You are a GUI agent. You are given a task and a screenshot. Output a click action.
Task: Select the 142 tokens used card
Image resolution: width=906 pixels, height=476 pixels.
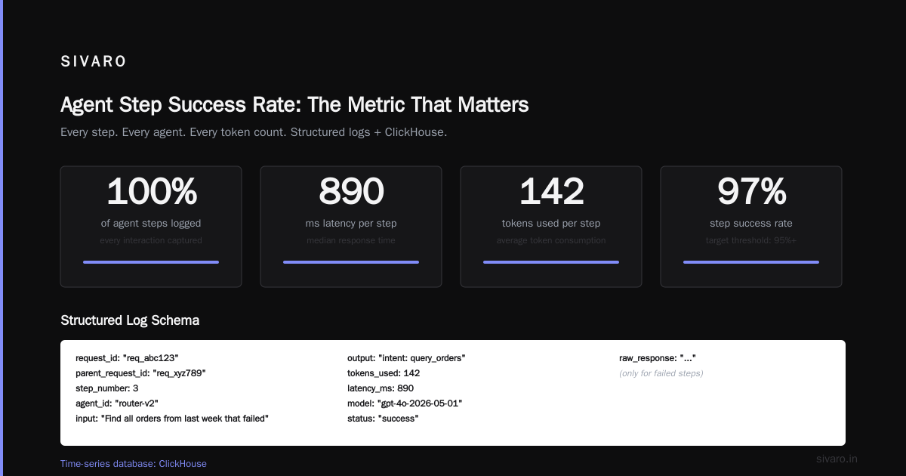(x=551, y=227)
